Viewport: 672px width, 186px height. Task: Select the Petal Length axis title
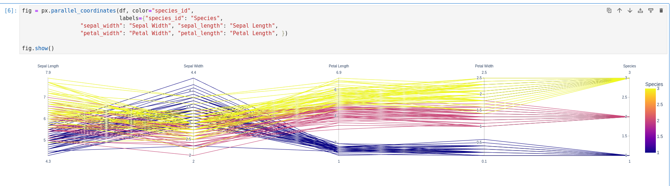(339, 66)
